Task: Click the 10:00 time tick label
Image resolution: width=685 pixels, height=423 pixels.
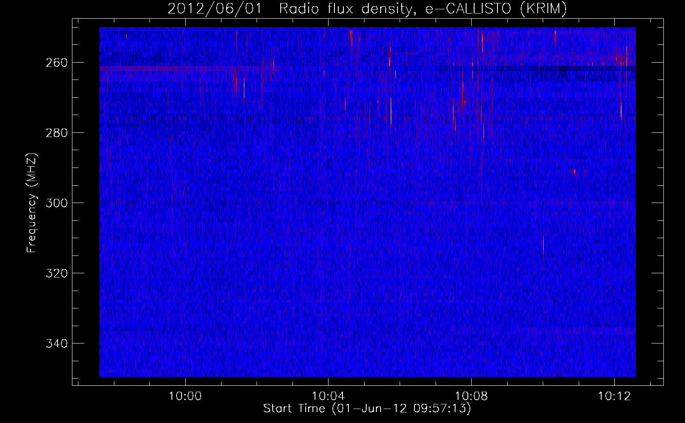Action: [x=185, y=396]
